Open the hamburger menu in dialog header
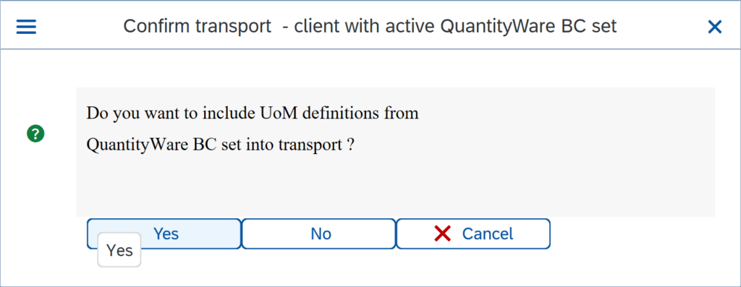The height and width of the screenshot is (287, 741). [x=26, y=27]
